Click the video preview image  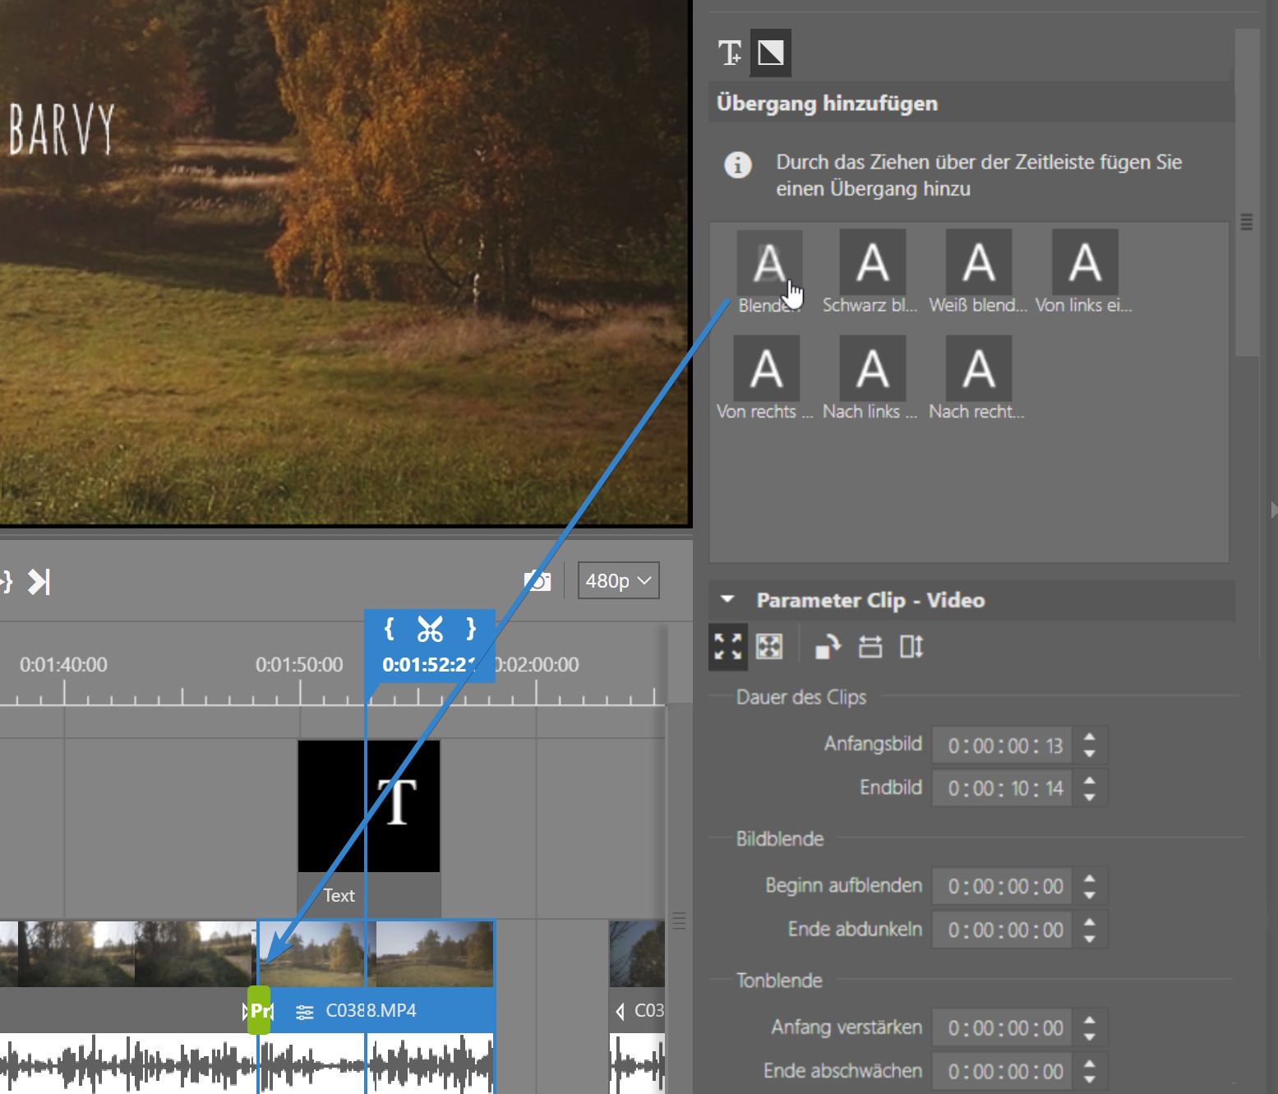(x=344, y=261)
